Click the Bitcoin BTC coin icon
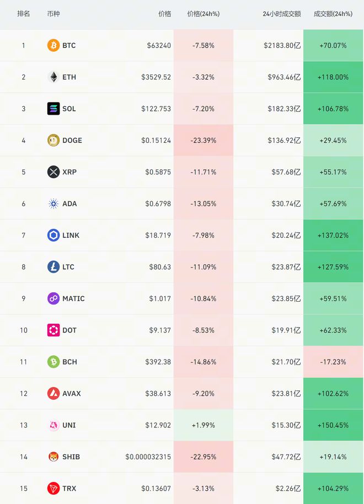The width and height of the screenshot is (364, 504). (53, 45)
